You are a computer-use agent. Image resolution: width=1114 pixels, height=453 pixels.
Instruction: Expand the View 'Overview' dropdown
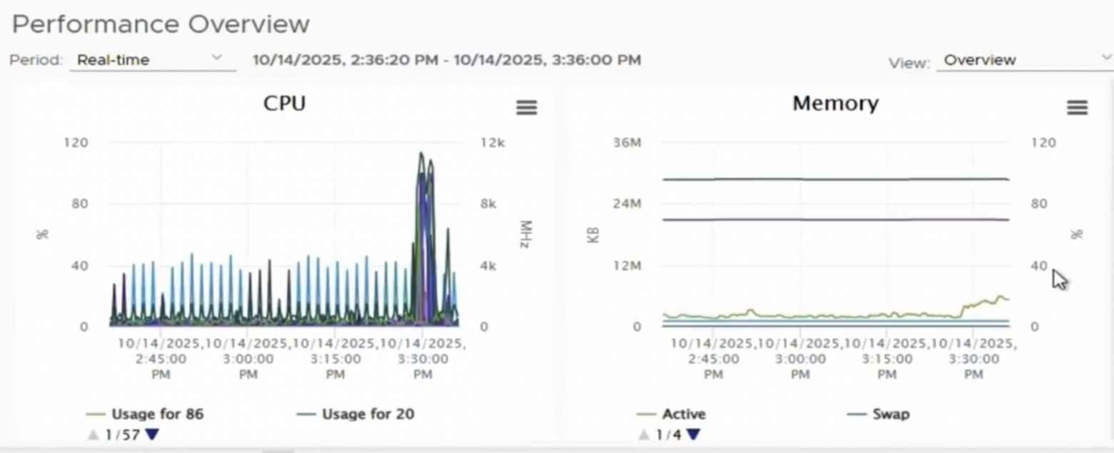pyautogui.click(x=1025, y=61)
